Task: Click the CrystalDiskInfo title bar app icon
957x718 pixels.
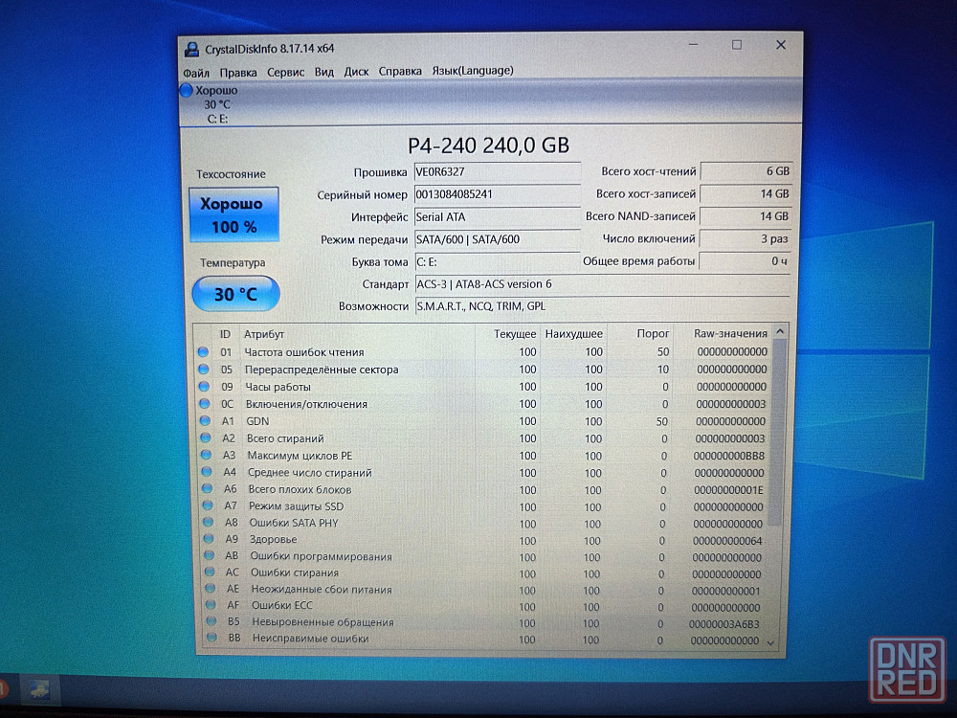Action: (191, 49)
